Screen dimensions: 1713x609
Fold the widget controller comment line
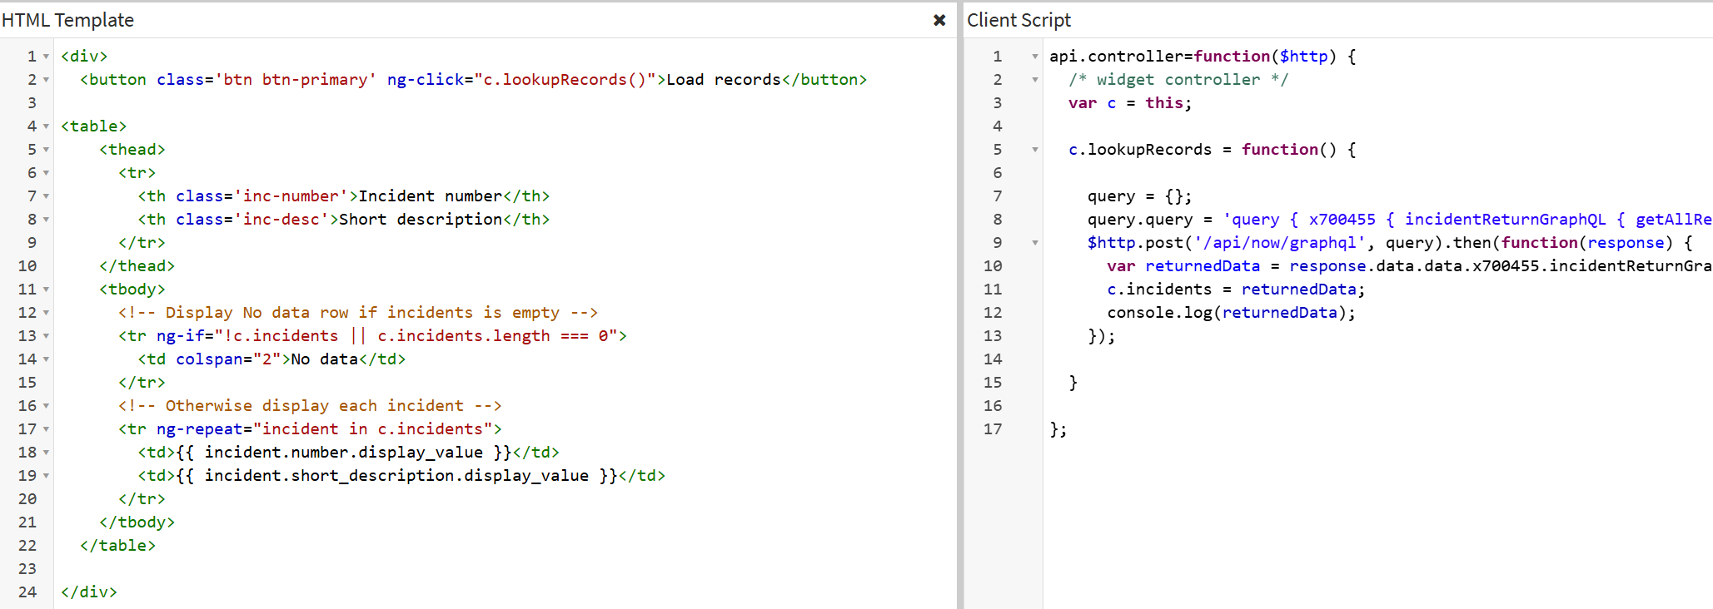pos(1035,80)
